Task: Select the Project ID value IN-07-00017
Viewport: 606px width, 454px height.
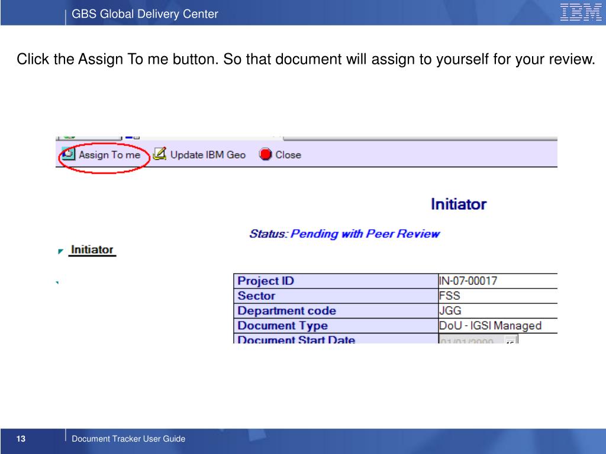Action: [468, 281]
